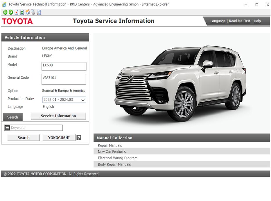Close the Internet Explorer window
The height and width of the screenshot is (201, 271).
(x=268, y=5)
